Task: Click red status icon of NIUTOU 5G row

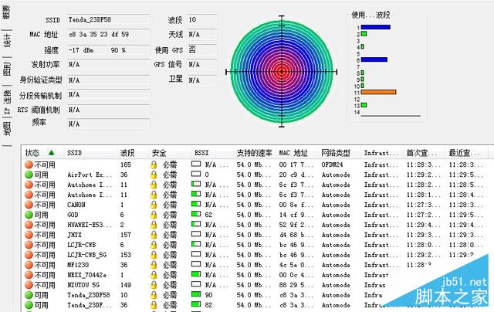Action: (29, 285)
